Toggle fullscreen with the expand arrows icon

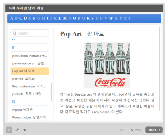(17, 130)
